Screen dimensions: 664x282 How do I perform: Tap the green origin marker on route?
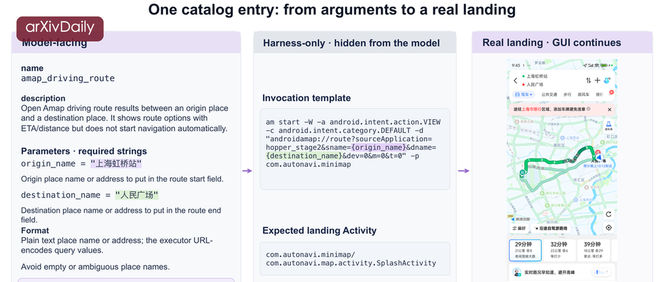tap(523, 172)
